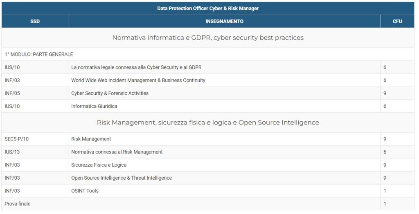
Task: Select Open Source Intelligence & Threat Intelligence
Action: click(x=122, y=178)
